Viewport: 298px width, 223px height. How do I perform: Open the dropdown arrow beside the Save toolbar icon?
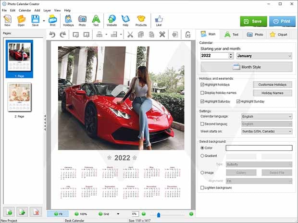click(x=44, y=21)
